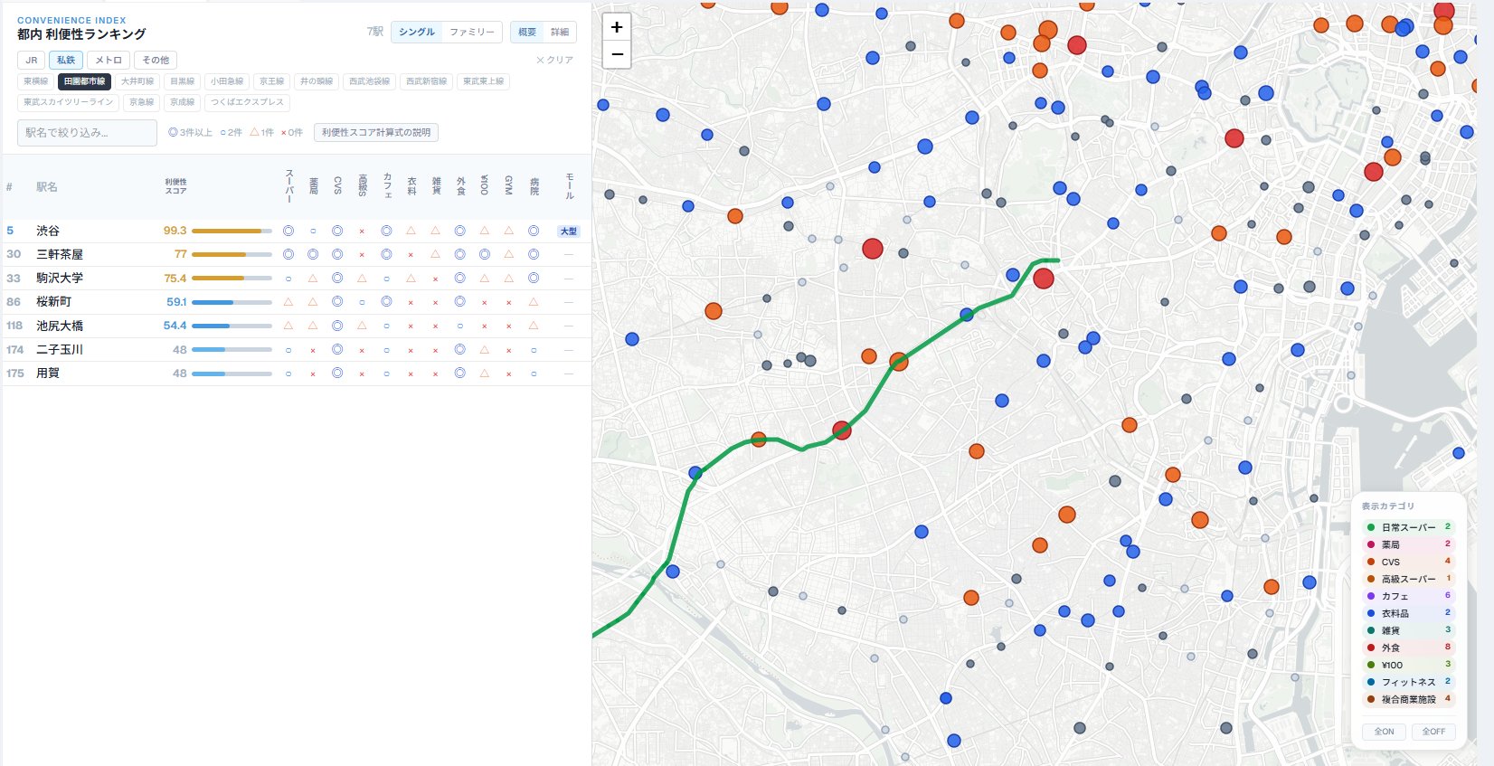The width and height of the screenshot is (1494, 766).
Task: Open the 利便性スコア計算式の説明 explanation
Action: 376,133
